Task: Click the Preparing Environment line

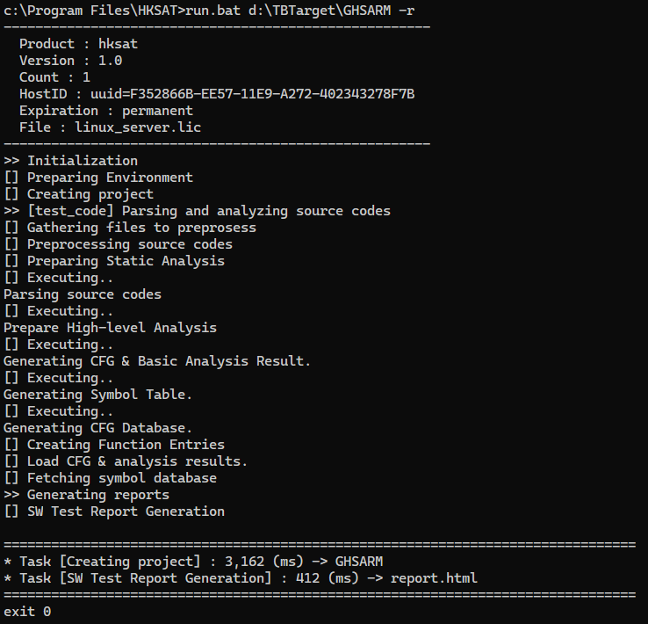Action: click(98, 178)
